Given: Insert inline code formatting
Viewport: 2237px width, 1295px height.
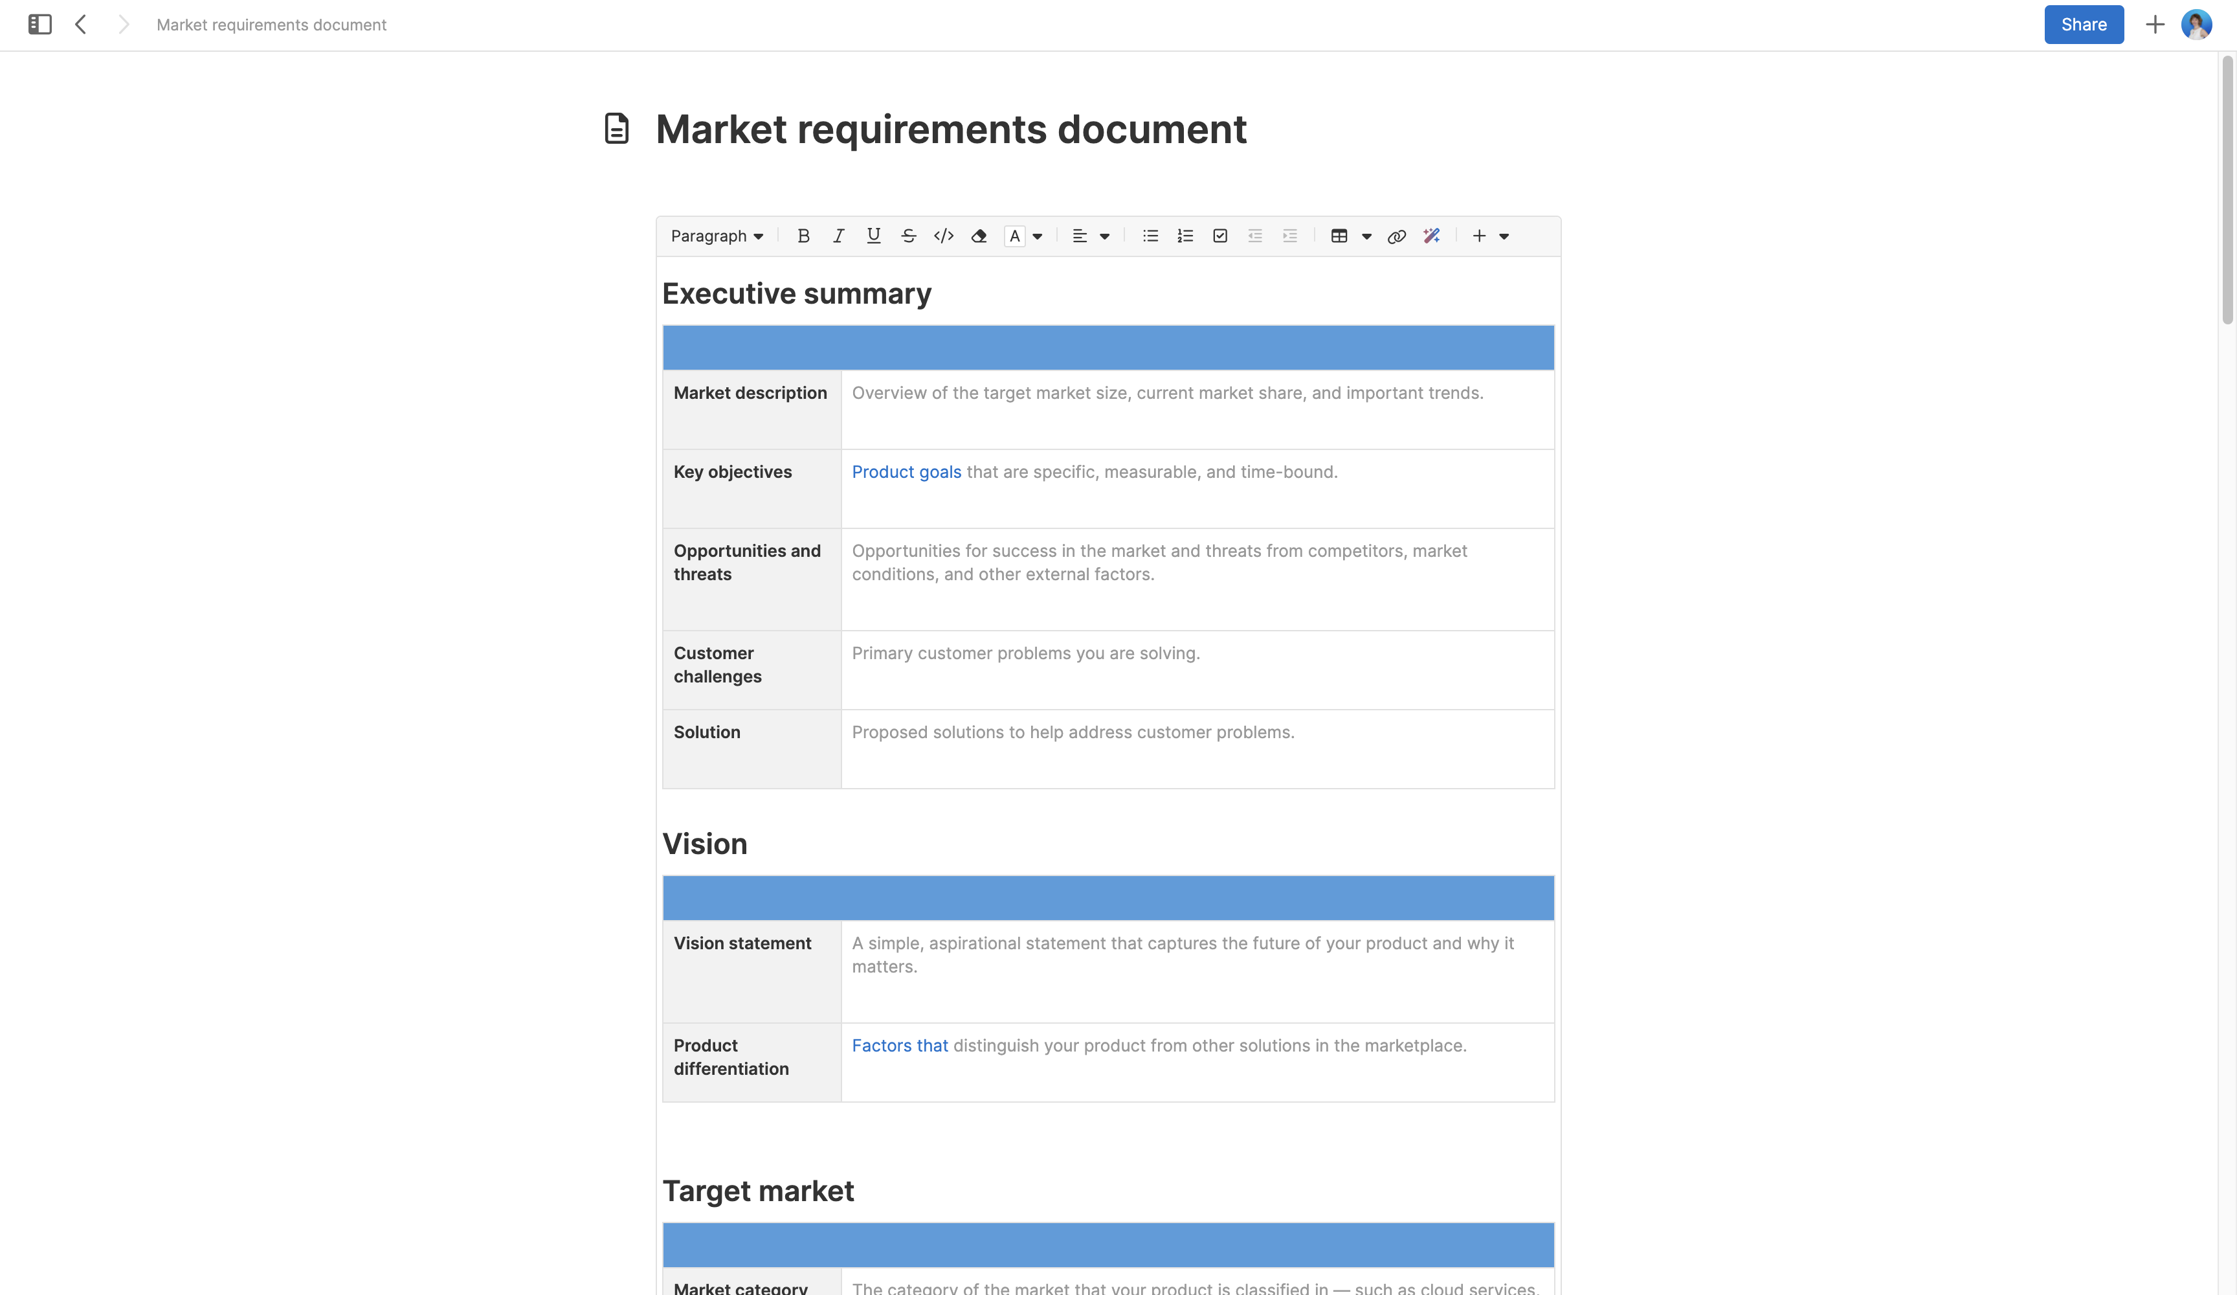Looking at the screenshot, I should [x=944, y=236].
